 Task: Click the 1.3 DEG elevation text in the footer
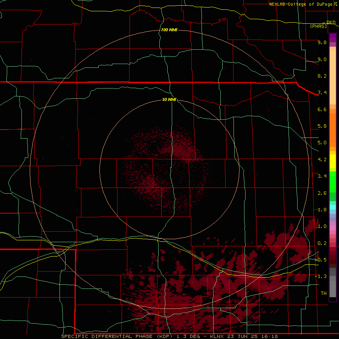click(x=188, y=336)
